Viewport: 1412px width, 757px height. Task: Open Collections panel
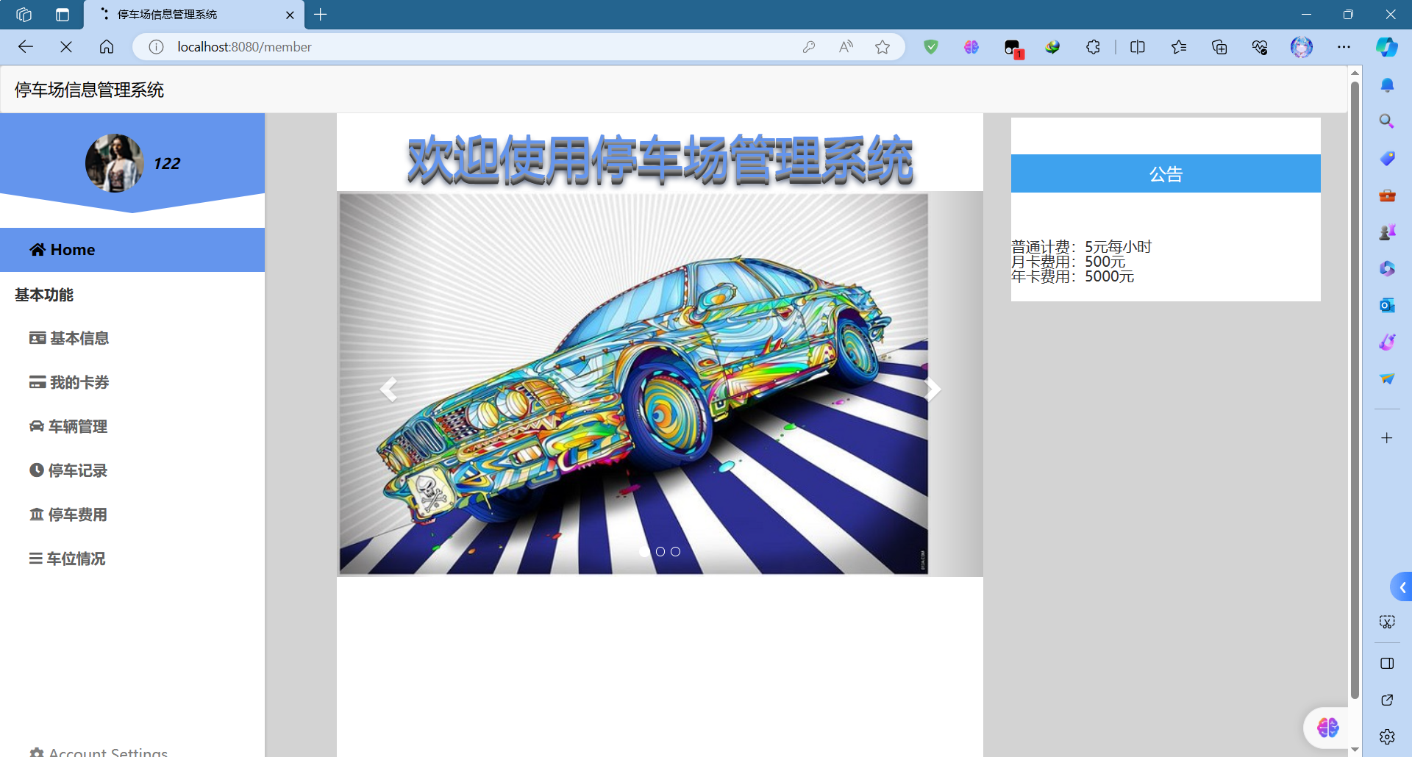click(x=1219, y=47)
